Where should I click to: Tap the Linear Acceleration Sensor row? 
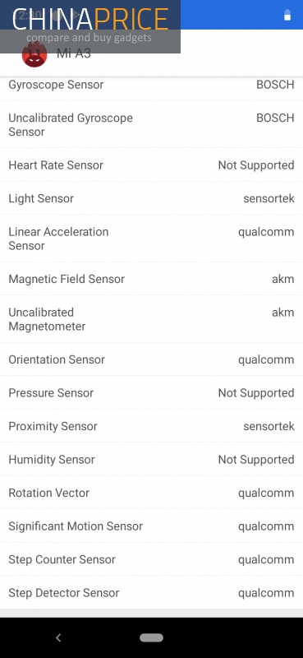tap(151, 239)
